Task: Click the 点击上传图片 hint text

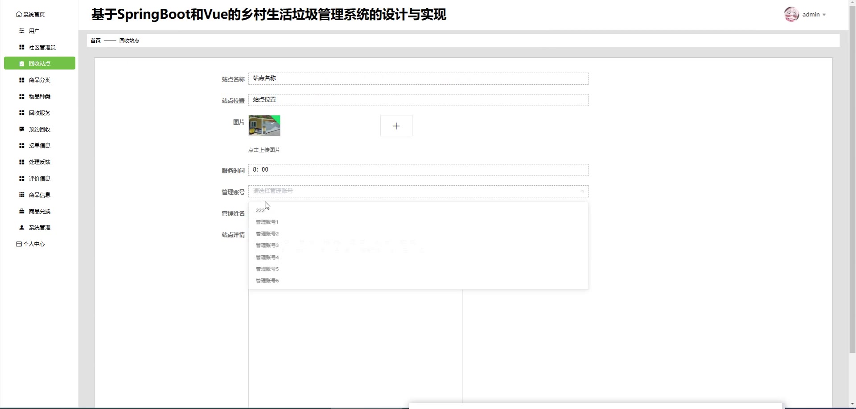Action: [264, 150]
